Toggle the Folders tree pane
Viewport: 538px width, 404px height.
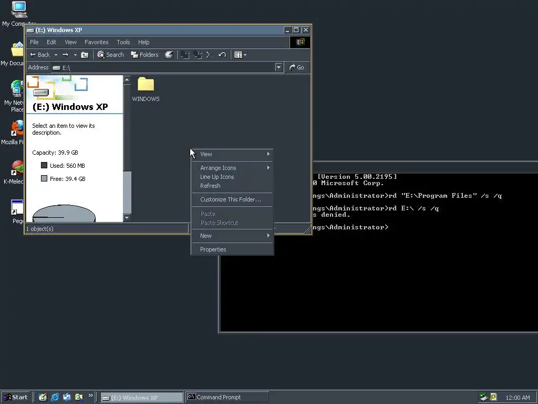point(144,55)
